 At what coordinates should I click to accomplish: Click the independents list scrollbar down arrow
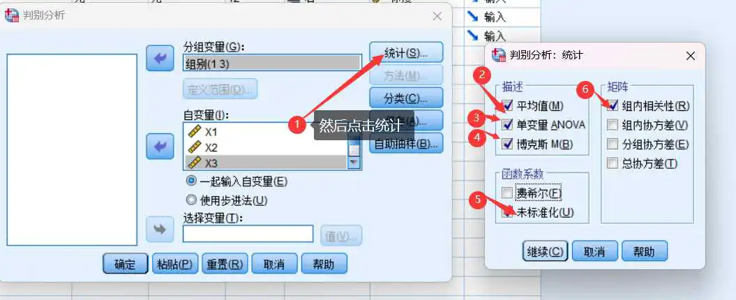(x=354, y=163)
